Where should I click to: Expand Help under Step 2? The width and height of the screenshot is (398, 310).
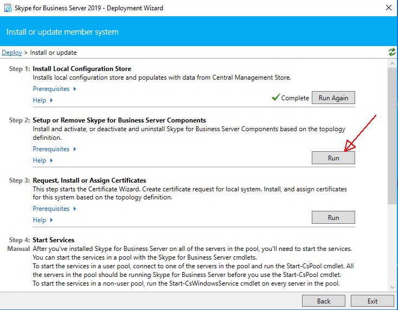point(43,160)
